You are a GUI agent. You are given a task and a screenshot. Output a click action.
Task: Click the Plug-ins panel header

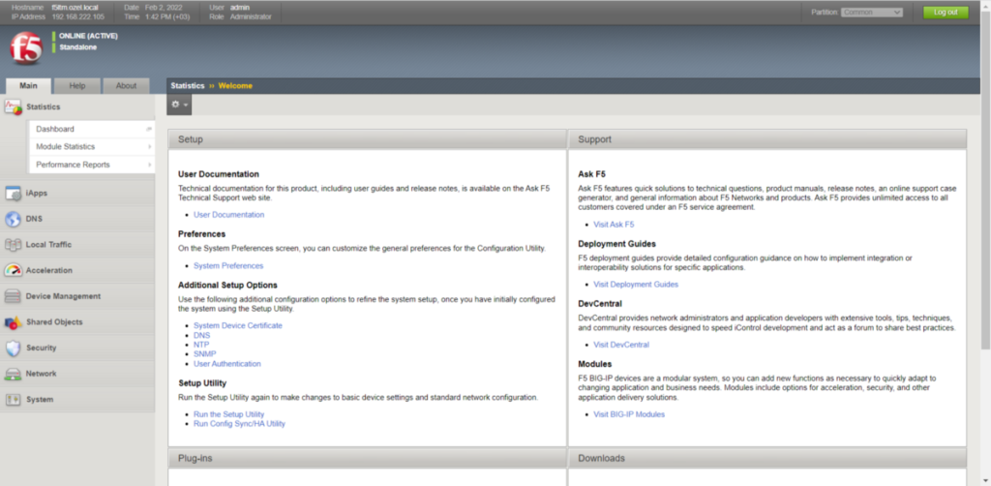367,458
